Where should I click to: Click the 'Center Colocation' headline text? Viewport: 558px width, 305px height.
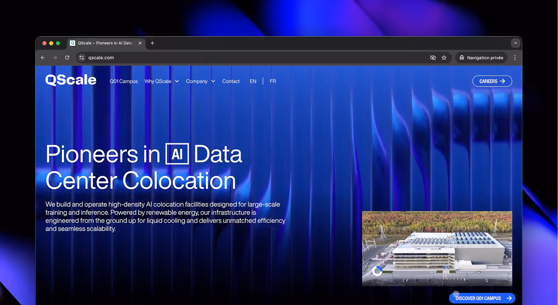click(141, 181)
